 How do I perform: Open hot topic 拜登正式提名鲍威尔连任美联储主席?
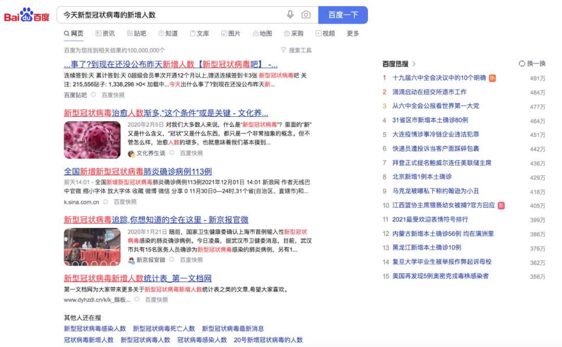[442, 163]
